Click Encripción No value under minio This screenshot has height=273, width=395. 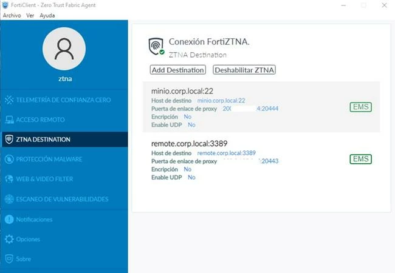pos(187,116)
